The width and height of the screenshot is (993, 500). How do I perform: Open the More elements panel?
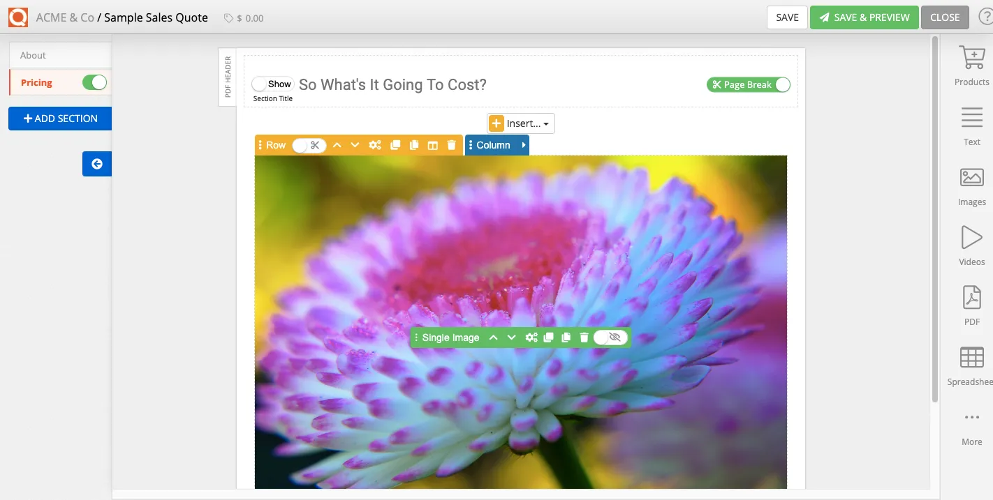pyautogui.click(x=971, y=424)
